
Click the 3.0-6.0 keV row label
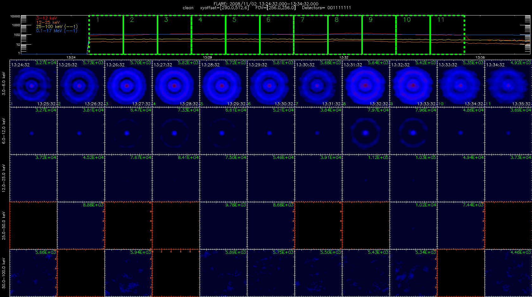pyautogui.click(x=4, y=83)
